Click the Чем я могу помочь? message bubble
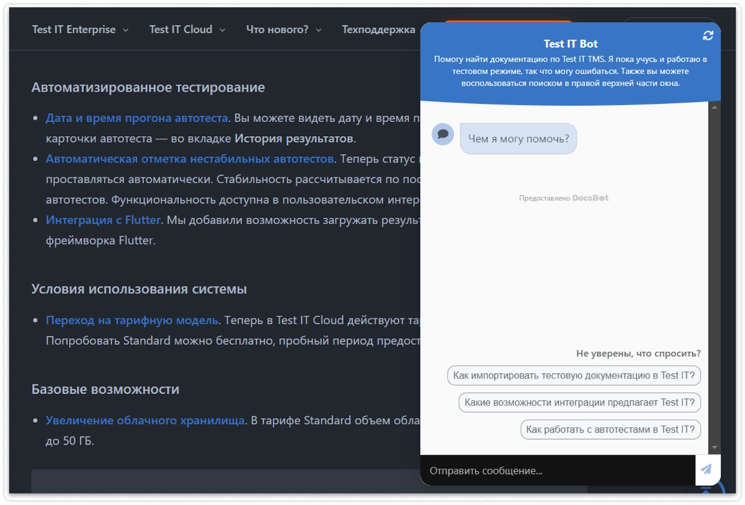The width and height of the screenshot is (745, 505). 518,139
